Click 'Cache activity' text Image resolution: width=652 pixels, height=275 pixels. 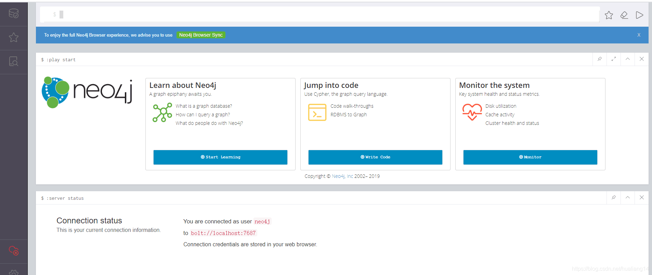500,115
